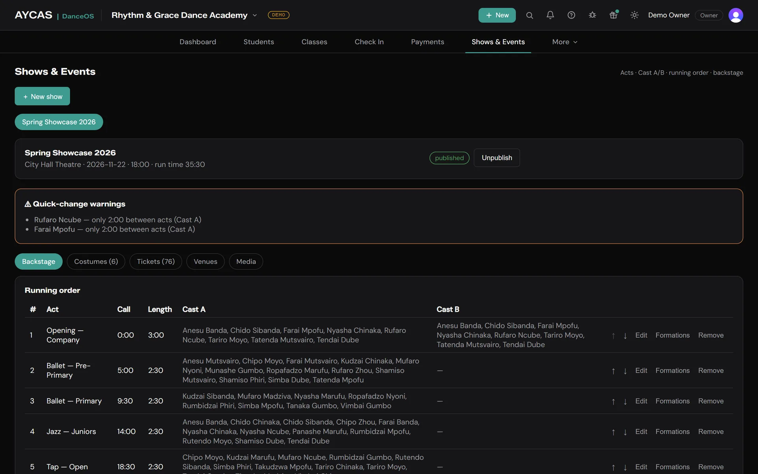The image size is (758, 474).
Task: Click the AYCAS logo
Action: coord(34,15)
